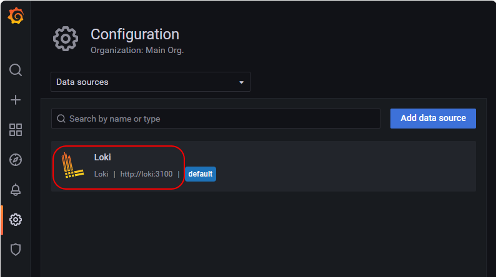Open the Dashboards four-squares icon

[16, 130]
